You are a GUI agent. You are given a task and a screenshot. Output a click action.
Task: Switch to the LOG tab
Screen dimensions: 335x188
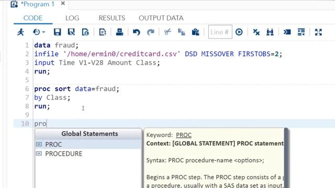[72, 18]
